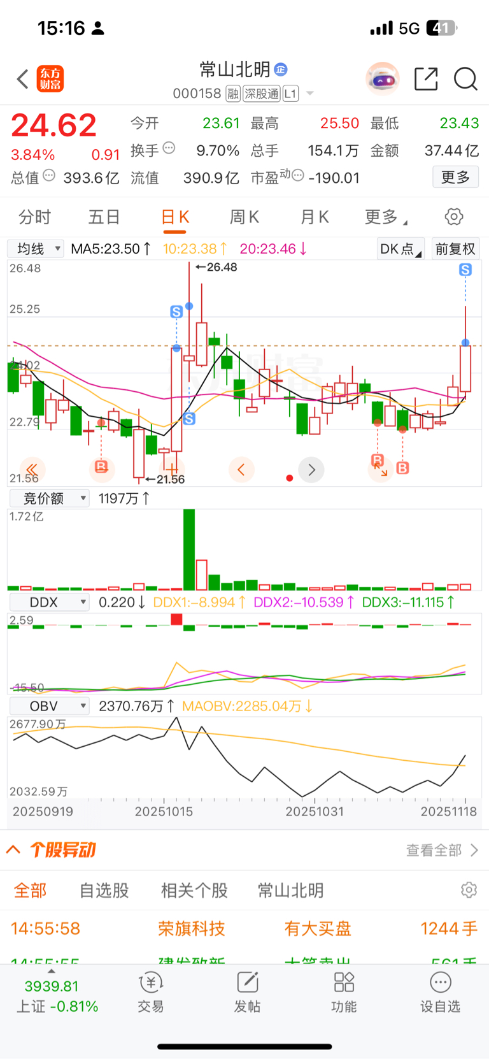489x1059 pixels.
Task: Open chart settings gear icon
Action: point(454,217)
